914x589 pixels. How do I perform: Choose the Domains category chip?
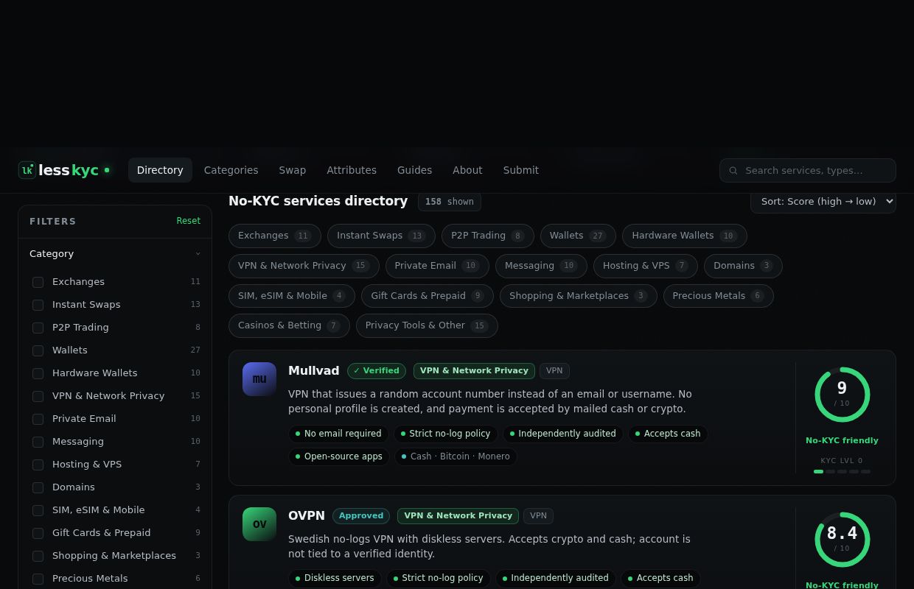point(743,266)
